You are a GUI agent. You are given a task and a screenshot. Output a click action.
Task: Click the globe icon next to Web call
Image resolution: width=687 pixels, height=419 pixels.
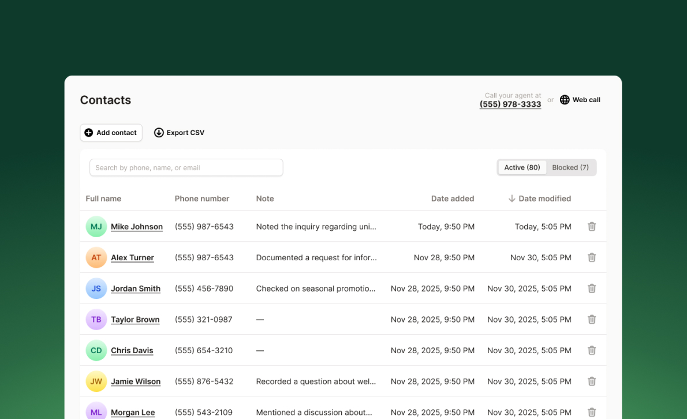564,99
